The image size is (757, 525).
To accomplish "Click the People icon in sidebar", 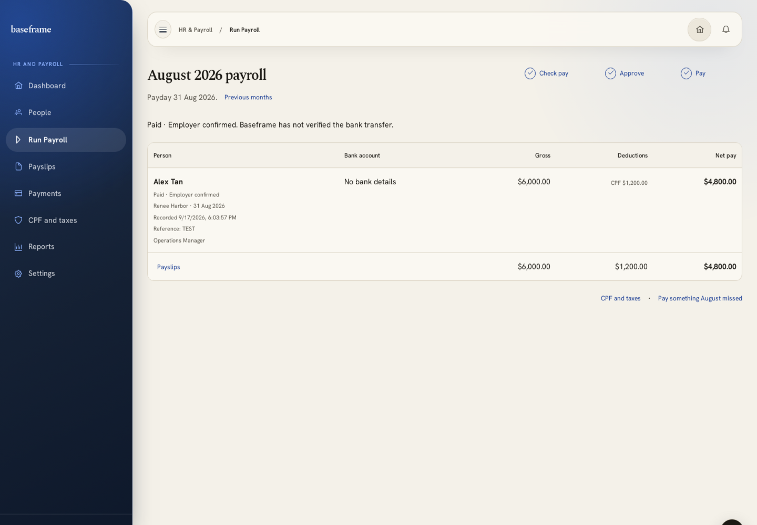I will 18,112.
